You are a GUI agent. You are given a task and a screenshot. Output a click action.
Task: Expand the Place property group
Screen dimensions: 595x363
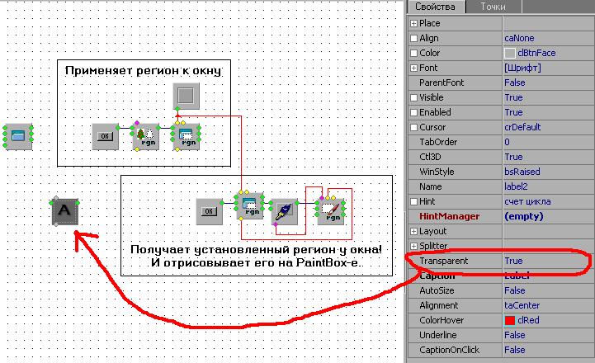pyautogui.click(x=413, y=23)
